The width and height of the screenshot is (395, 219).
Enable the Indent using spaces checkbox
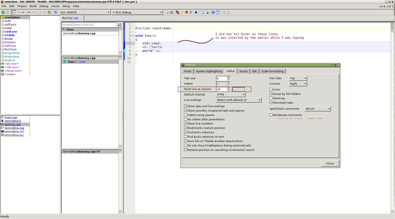coord(186,115)
